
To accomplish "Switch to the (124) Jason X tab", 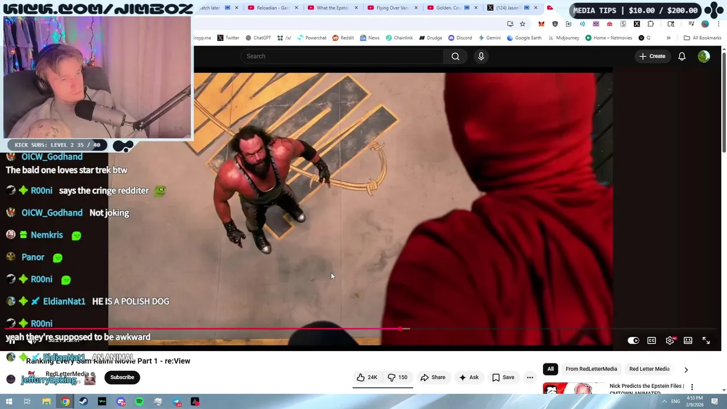I will click(512, 8).
